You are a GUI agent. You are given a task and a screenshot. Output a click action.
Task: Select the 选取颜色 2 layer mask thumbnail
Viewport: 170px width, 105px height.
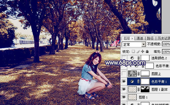point(145,58)
